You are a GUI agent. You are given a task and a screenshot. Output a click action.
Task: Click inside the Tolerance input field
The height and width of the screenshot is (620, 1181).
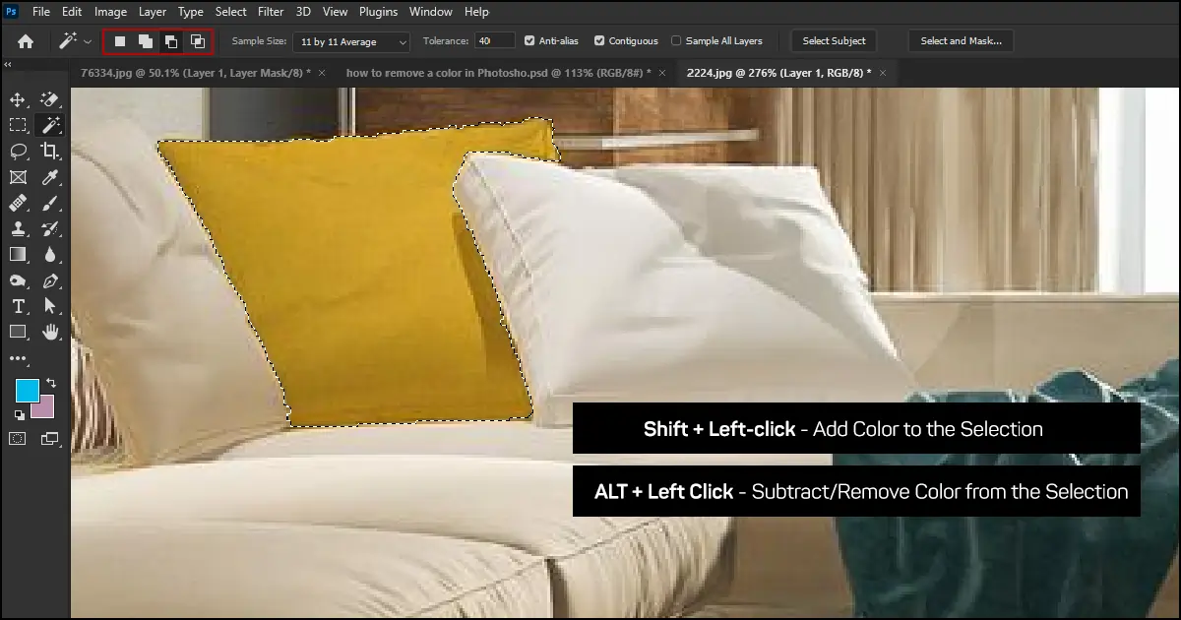tap(494, 40)
